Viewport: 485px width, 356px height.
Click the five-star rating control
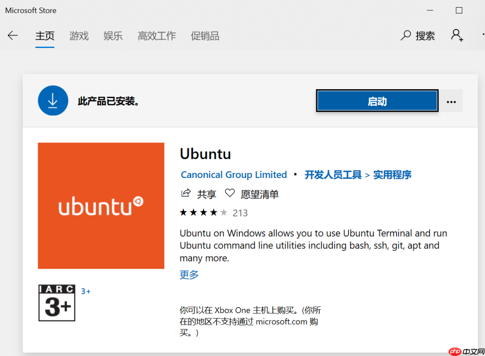coord(203,212)
